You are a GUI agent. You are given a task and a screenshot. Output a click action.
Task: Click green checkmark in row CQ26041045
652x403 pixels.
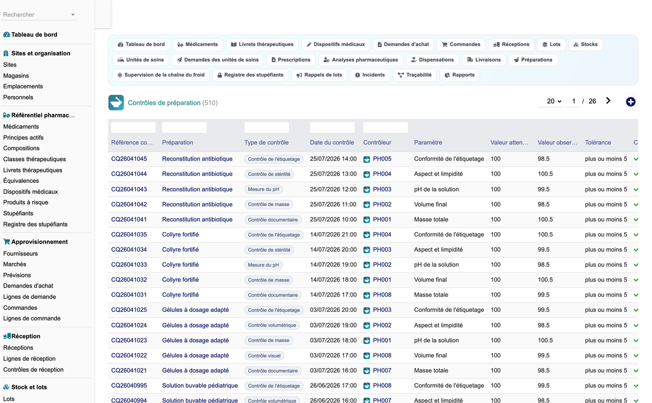click(x=636, y=159)
